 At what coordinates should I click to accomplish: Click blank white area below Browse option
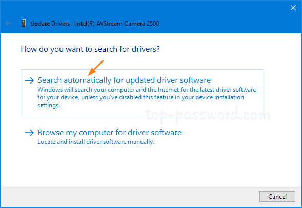point(150,165)
